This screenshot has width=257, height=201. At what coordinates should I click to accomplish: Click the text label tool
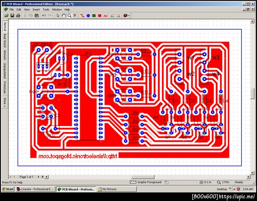[x=105, y=15]
